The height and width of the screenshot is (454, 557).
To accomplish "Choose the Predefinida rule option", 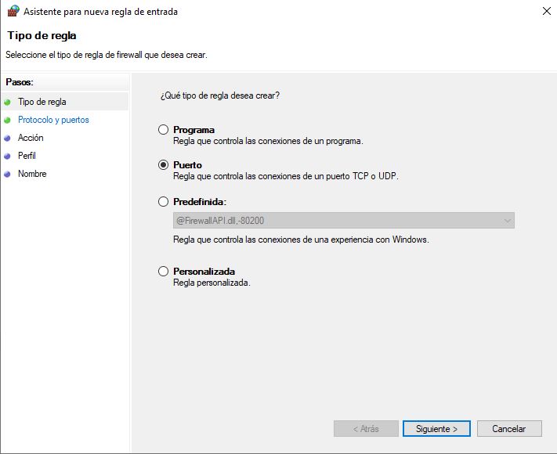I will click(x=163, y=202).
